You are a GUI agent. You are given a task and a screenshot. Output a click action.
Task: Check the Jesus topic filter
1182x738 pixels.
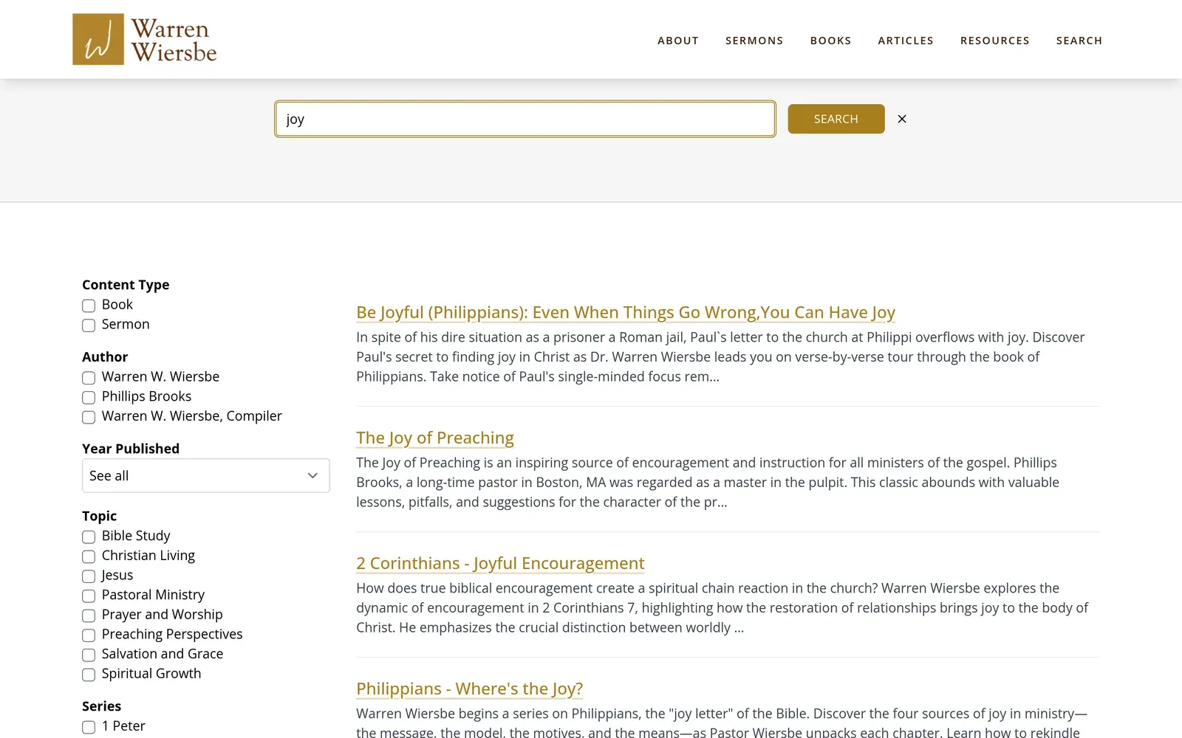click(x=89, y=576)
